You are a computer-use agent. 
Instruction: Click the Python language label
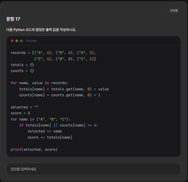[x=32, y=41]
